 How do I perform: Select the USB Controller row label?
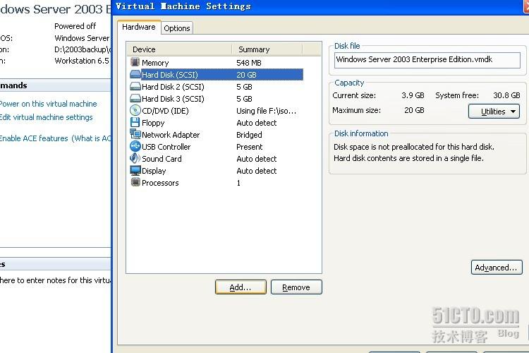point(166,147)
